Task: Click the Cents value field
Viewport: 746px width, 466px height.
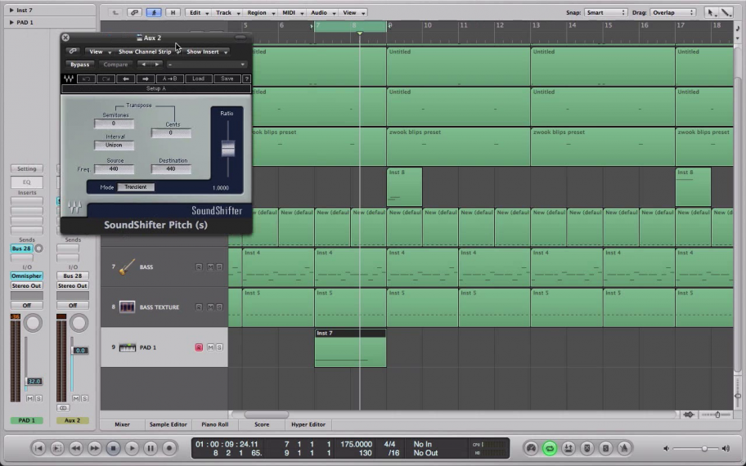Action: 171,132
